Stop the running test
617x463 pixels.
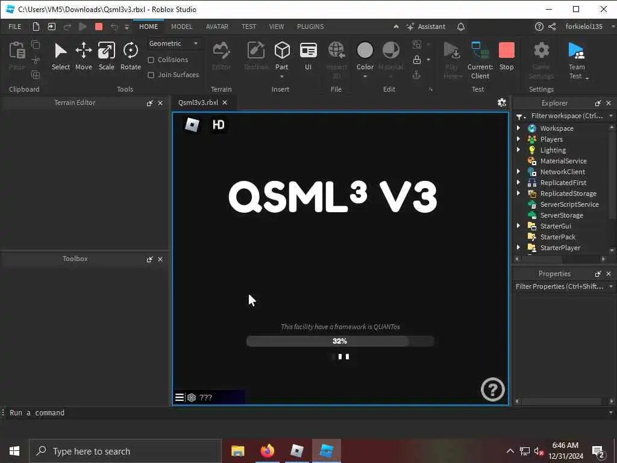pyautogui.click(x=506, y=56)
